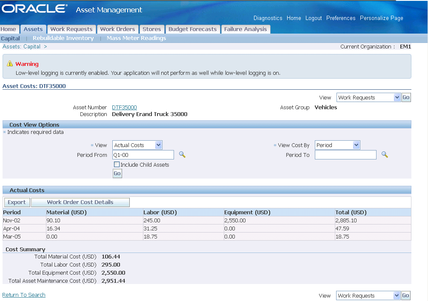Click Current Organization value EM1
The image size is (428, 301).
(405, 47)
